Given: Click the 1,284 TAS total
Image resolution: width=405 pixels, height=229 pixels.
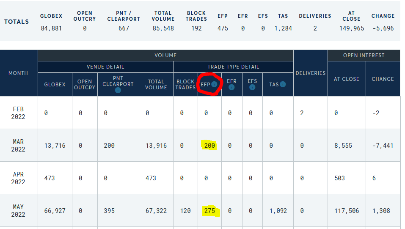Looking at the screenshot, I should pos(283,28).
